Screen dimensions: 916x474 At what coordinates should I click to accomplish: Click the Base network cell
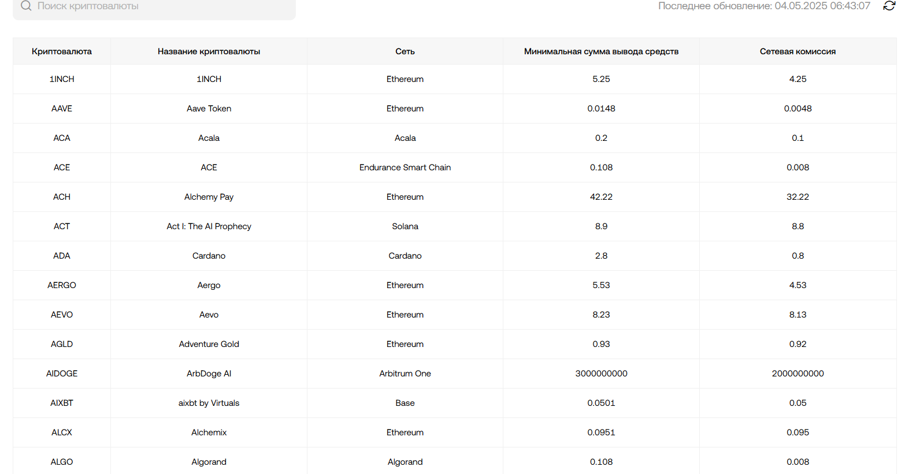[x=405, y=403]
